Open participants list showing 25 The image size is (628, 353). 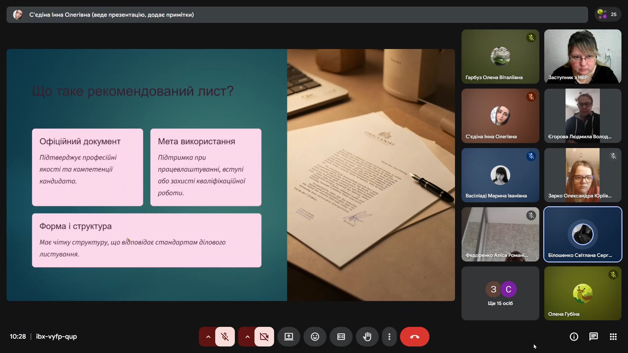607,14
